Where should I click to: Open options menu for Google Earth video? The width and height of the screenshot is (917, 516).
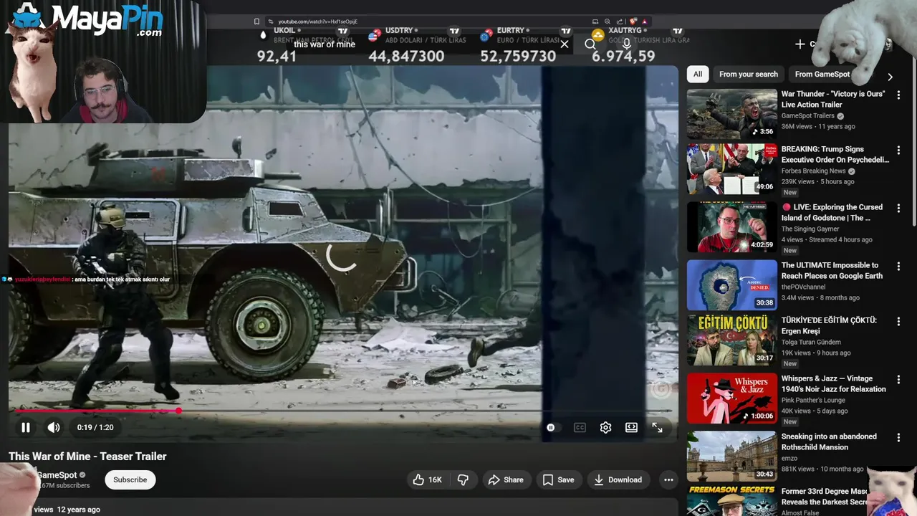898,267
